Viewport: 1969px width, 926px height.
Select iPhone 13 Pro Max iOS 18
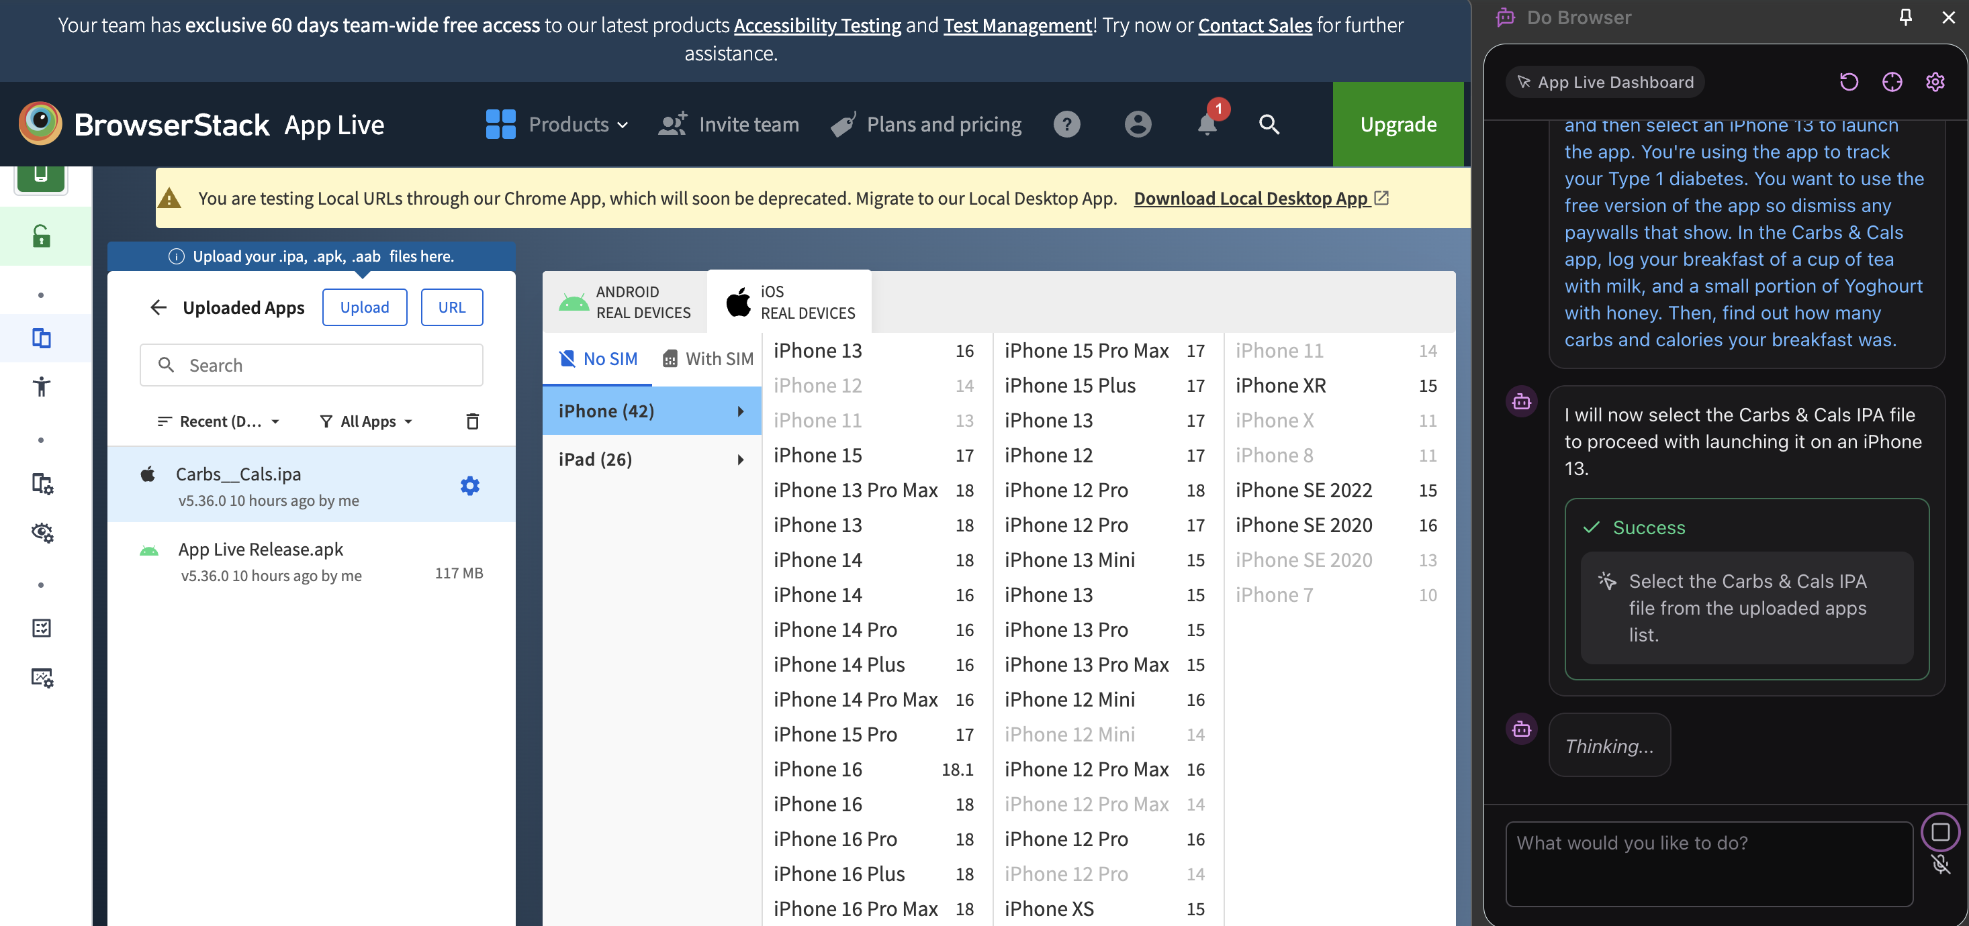tap(874, 491)
